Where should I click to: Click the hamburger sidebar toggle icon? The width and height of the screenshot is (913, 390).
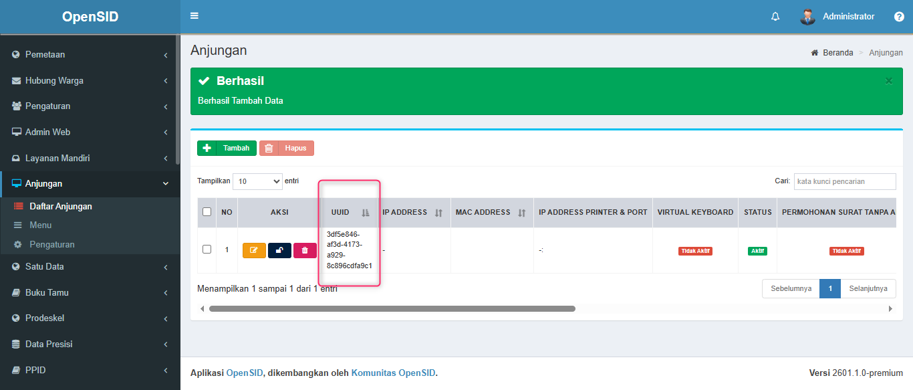(x=194, y=16)
